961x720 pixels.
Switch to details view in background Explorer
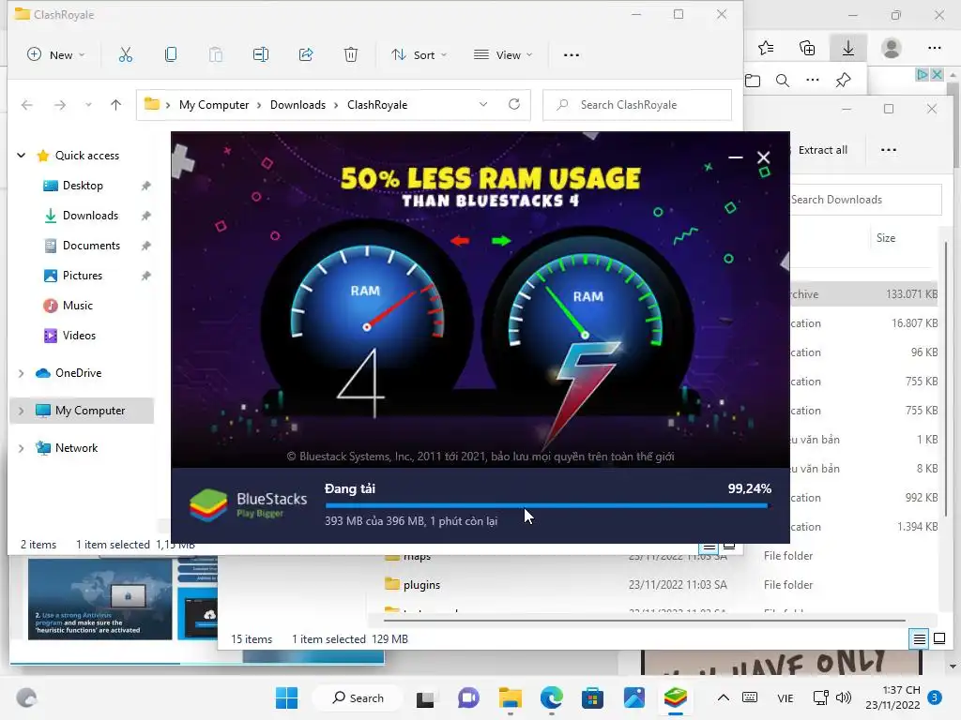click(920, 639)
